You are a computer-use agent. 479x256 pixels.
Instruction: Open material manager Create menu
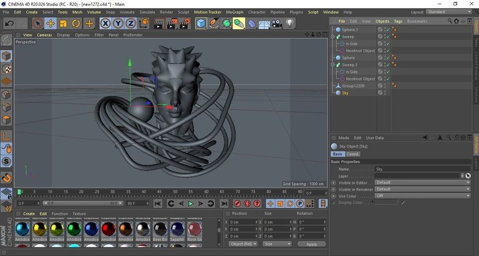tap(29, 214)
